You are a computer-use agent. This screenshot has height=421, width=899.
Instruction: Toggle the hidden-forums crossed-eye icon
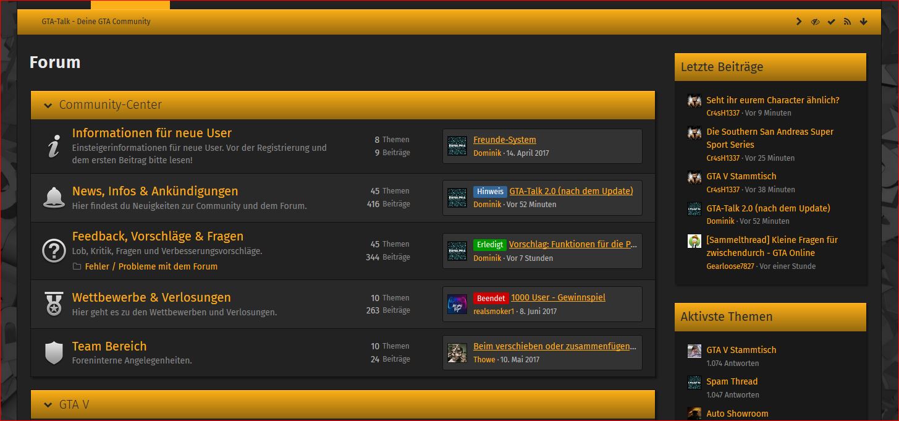pos(815,22)
